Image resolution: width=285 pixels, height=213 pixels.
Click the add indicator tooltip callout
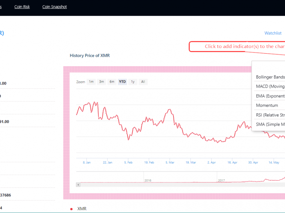coord(239,47)
